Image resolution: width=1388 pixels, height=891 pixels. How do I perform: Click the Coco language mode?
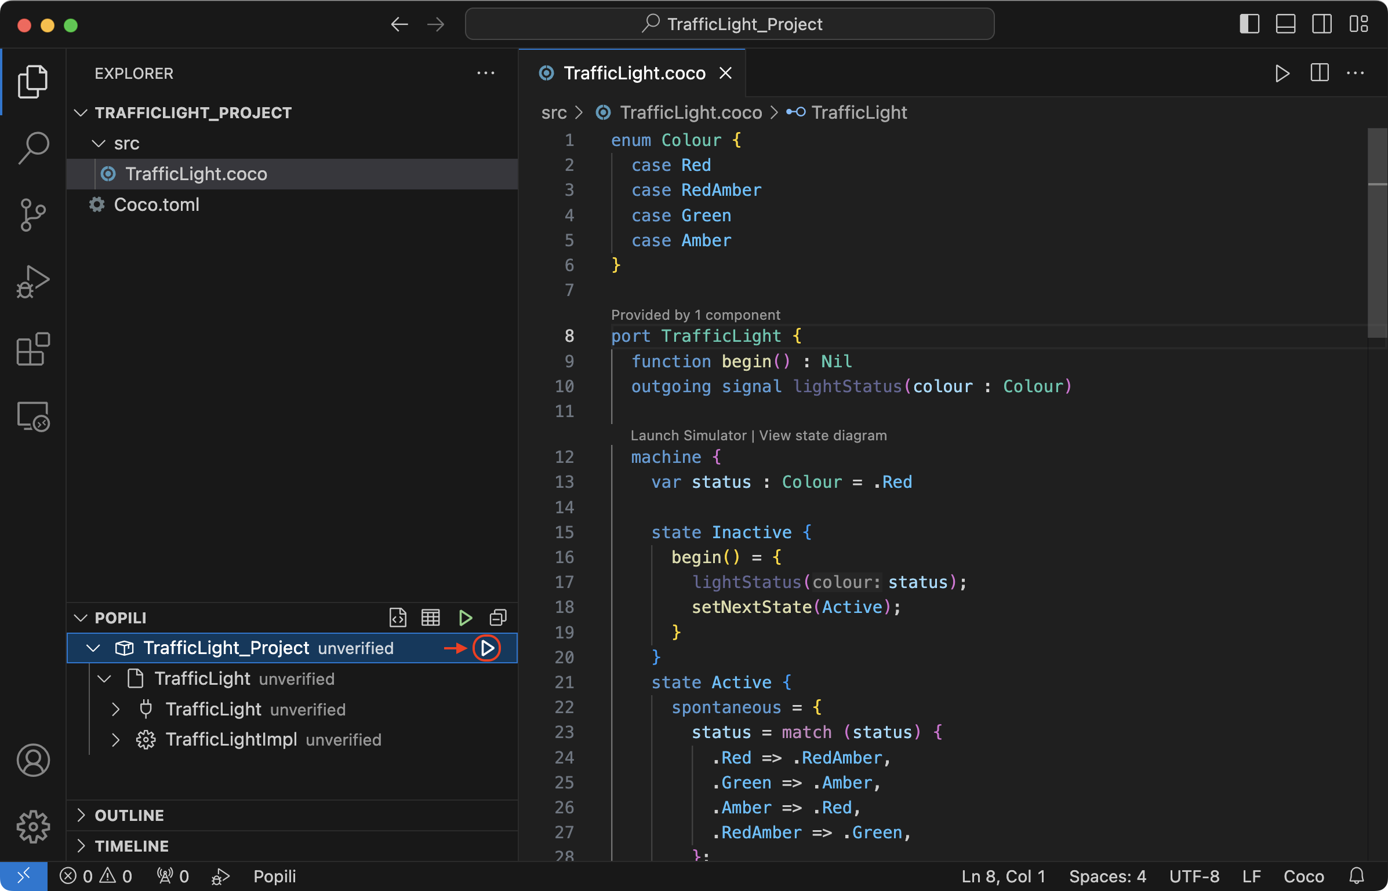coord(1303,876)
